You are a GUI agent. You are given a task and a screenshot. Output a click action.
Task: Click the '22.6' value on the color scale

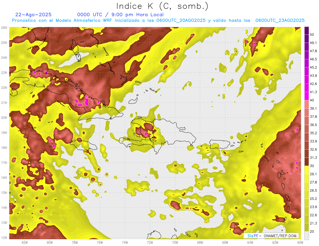point(313,215)
